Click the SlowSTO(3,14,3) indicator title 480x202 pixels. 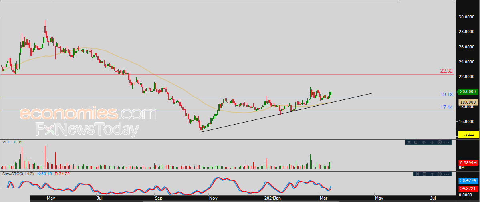(x=18, y=174)
